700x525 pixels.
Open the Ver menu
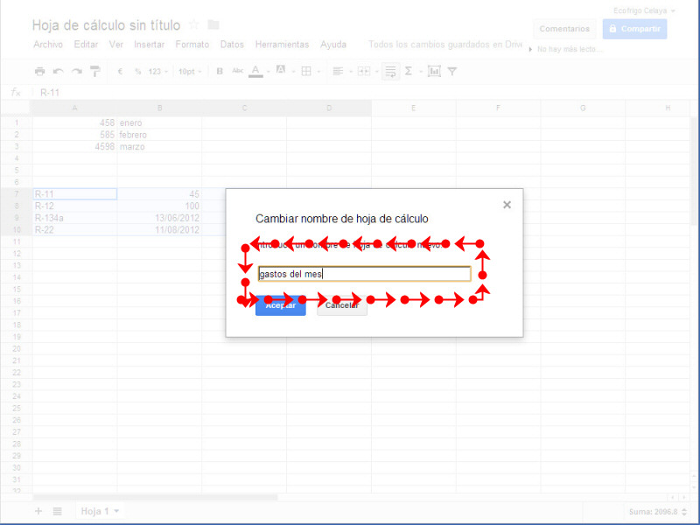pyautogui.click(x=116, y=45)
